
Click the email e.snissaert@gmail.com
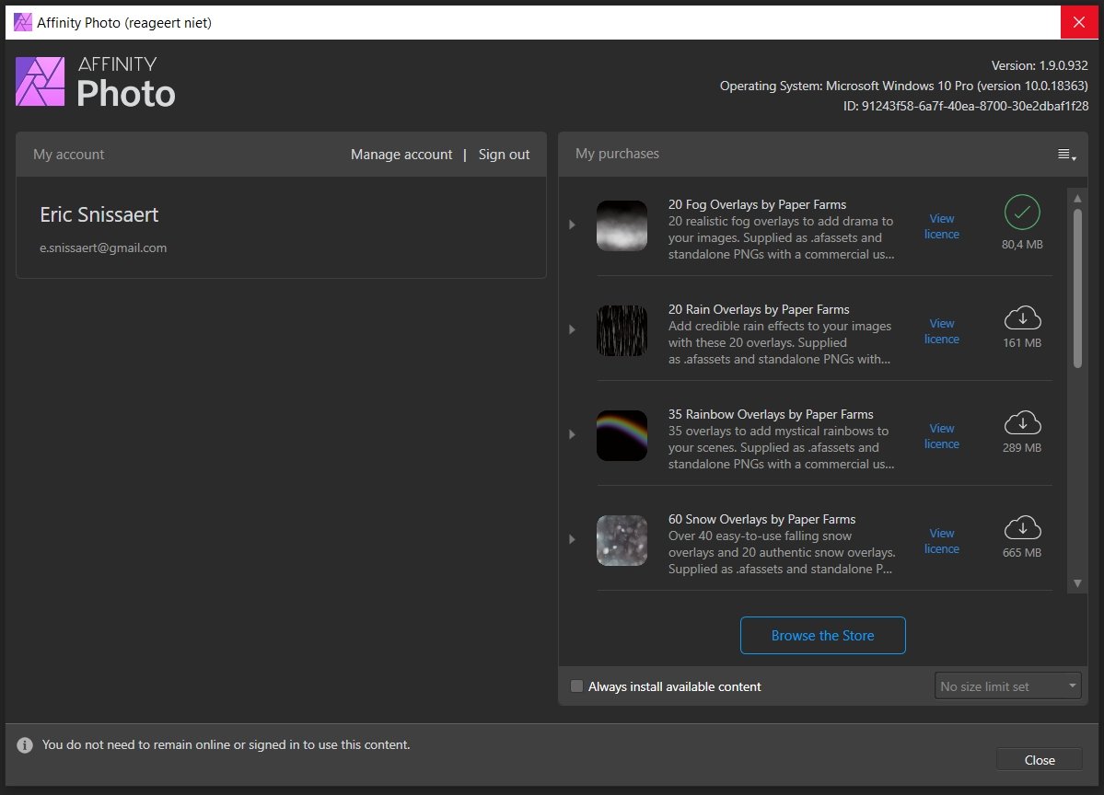pyautogui.click(x=103, y=248)
